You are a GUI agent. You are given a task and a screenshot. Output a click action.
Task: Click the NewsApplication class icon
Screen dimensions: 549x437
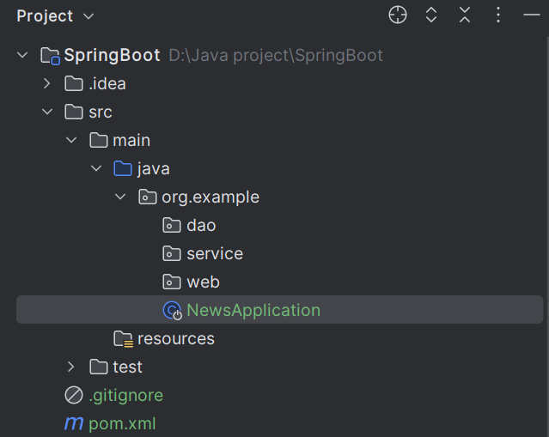click(172, 311)
